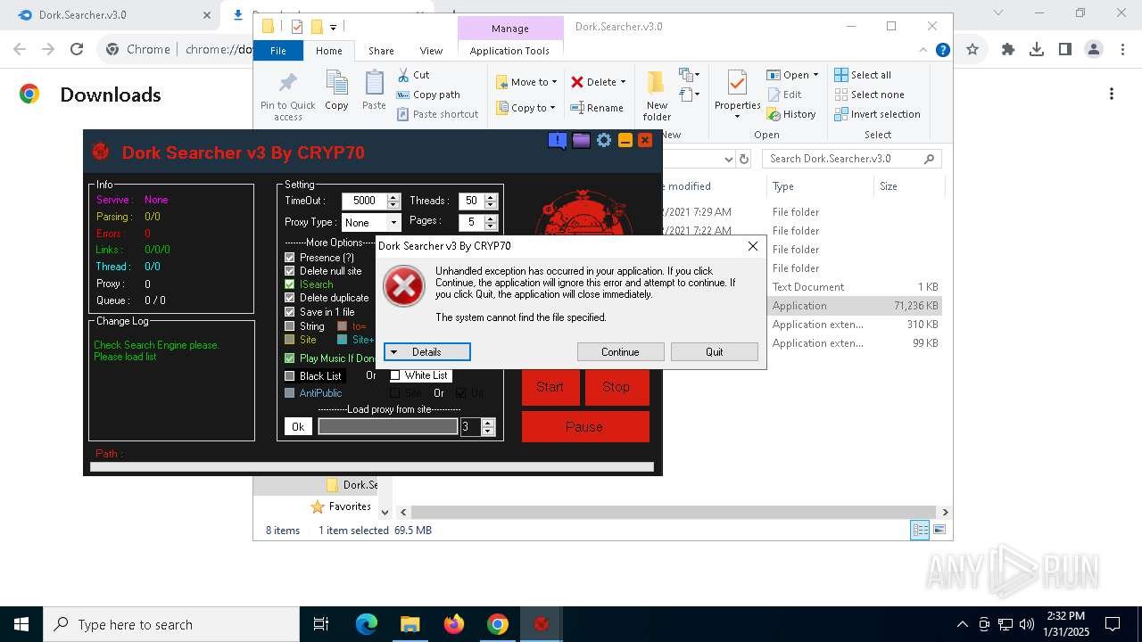Switch to Dork.Searcher.v3.0 Chrome tab
1142x642 pixels.
click(116, 14)
